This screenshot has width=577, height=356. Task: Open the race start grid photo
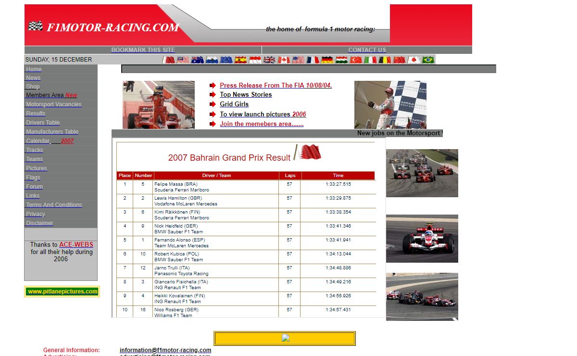point(422,173)
